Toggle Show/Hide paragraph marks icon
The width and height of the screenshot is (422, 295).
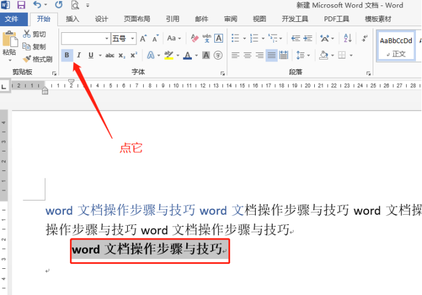365,38
